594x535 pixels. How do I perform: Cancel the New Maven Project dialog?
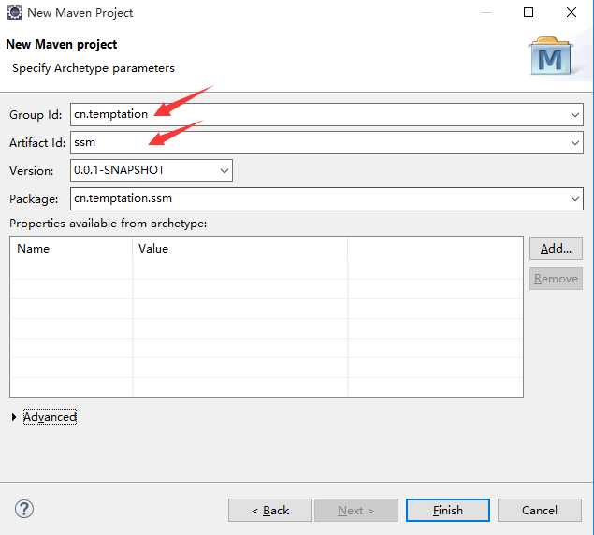[540, 511]
